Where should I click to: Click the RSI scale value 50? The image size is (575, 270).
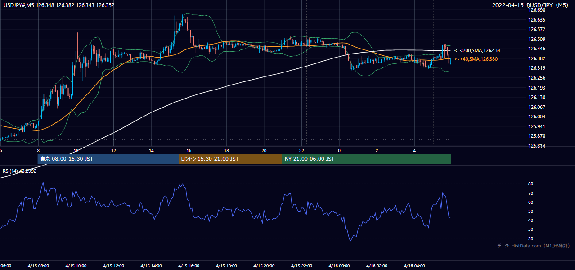530,211
